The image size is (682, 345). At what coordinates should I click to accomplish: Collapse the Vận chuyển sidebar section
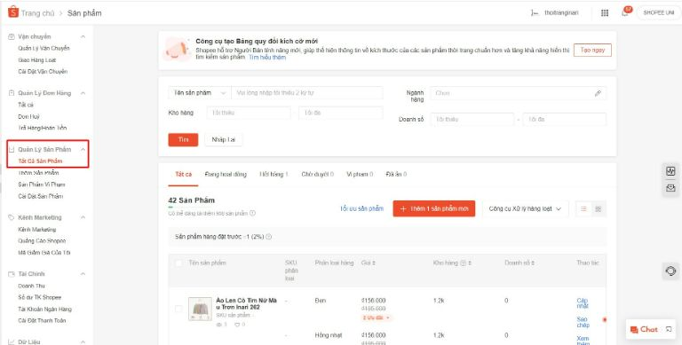83,37
